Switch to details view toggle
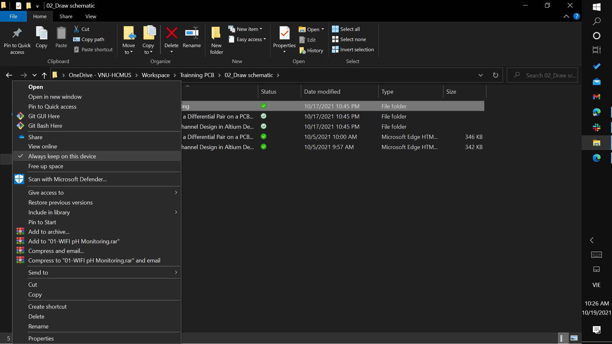The width and height of the screenshot is (612, 344). [562, 338]
